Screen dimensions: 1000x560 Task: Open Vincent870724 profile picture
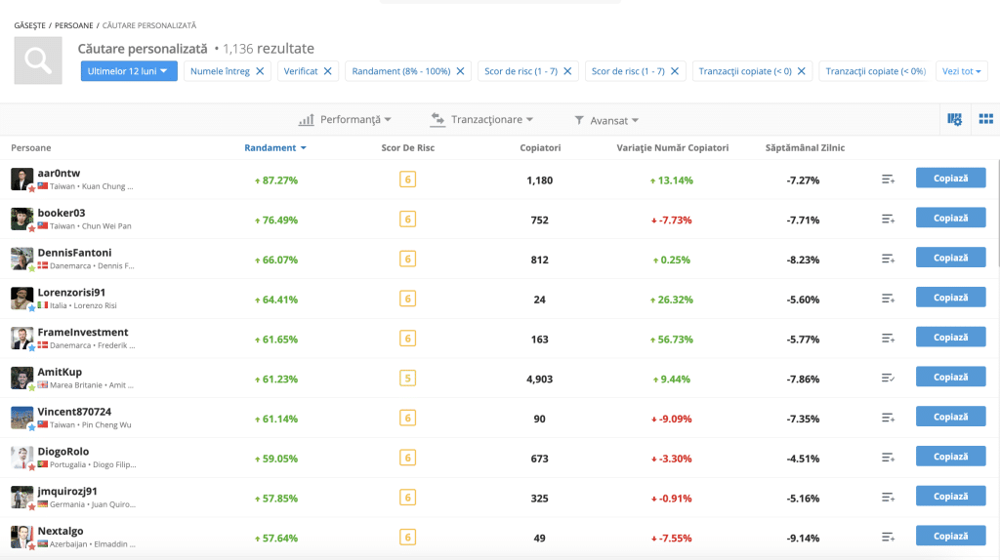coord(21,418)
